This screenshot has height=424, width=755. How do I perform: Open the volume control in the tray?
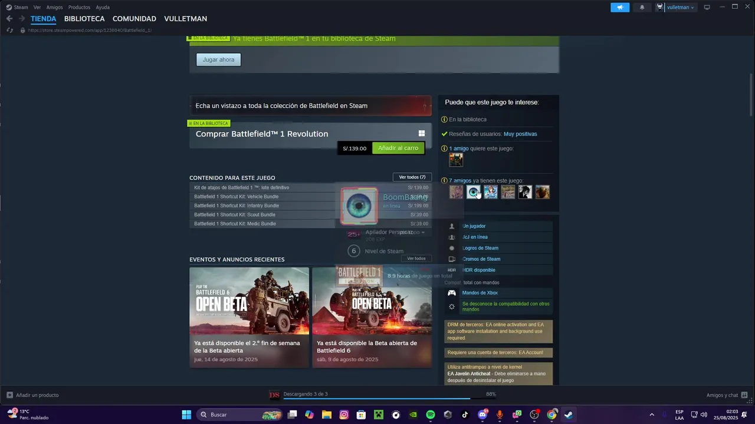point(704,415)
